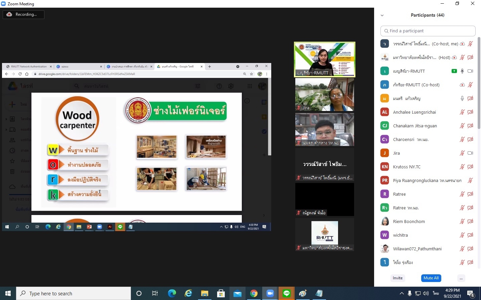Viewport: 481px width, 300px height.
Task: Toggle mute for Krutoss NY.TC
Action: [x=462, y=167]
